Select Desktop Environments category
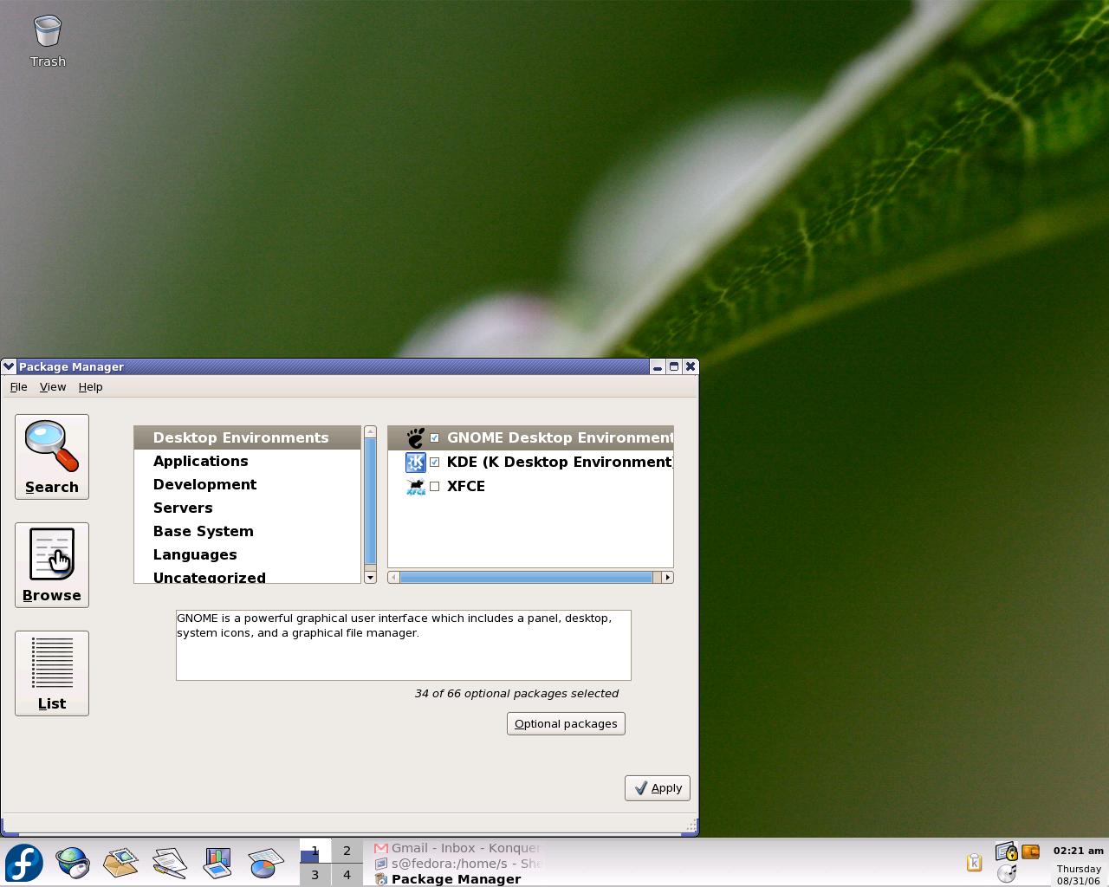 click(x=247, y=437)
